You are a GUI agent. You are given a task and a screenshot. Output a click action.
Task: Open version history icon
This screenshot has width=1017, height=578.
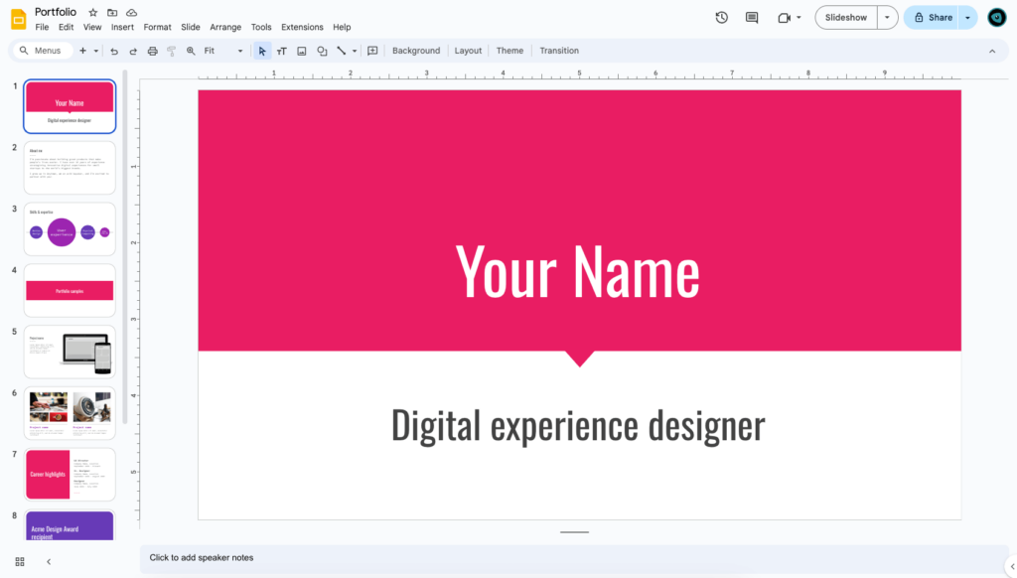(722, 17)
